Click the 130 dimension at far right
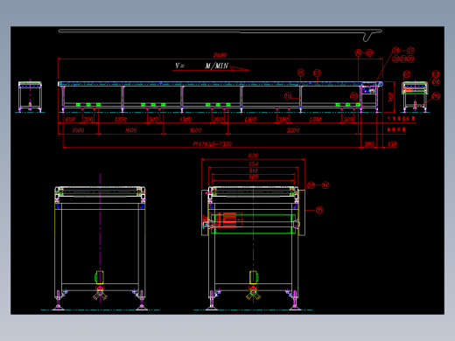The width and height of the screenshot is (455, 341). tap(392, 143)
